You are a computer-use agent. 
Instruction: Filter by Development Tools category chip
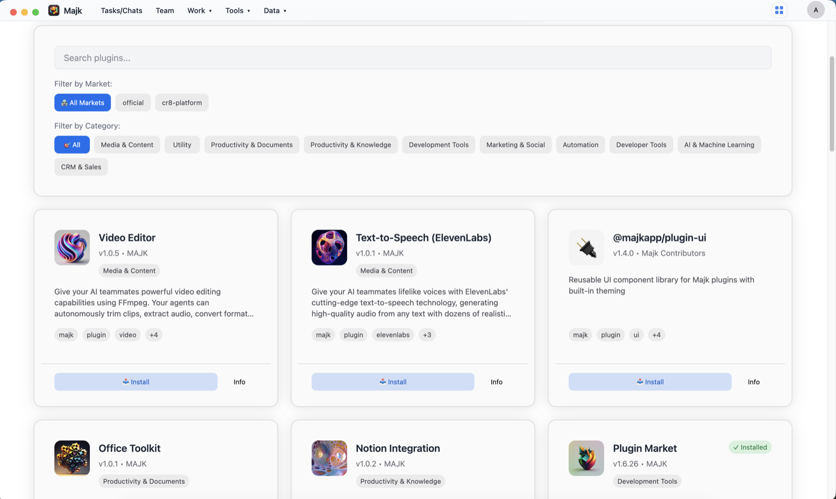click(439, 145)
